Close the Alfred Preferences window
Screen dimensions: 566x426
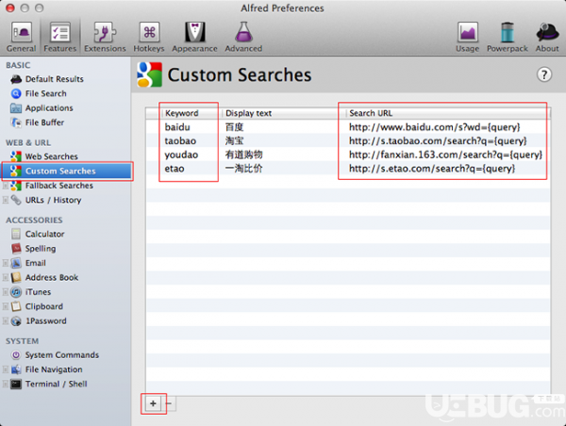[x=10, y=8]
